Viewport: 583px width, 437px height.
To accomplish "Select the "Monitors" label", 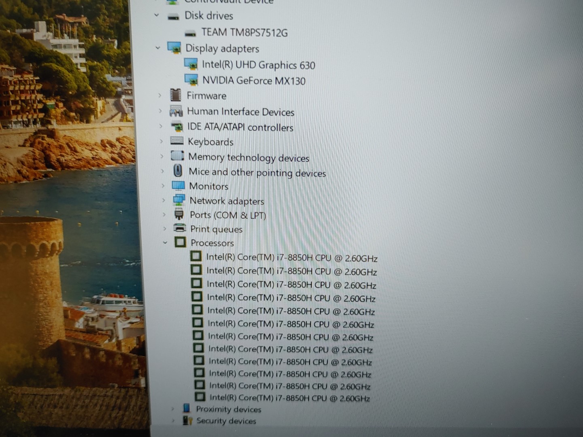I will point(209,186).
